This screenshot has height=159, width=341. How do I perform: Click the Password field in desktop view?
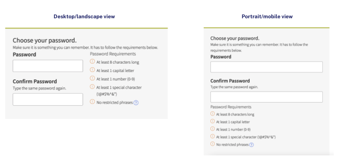click(48, 66)
